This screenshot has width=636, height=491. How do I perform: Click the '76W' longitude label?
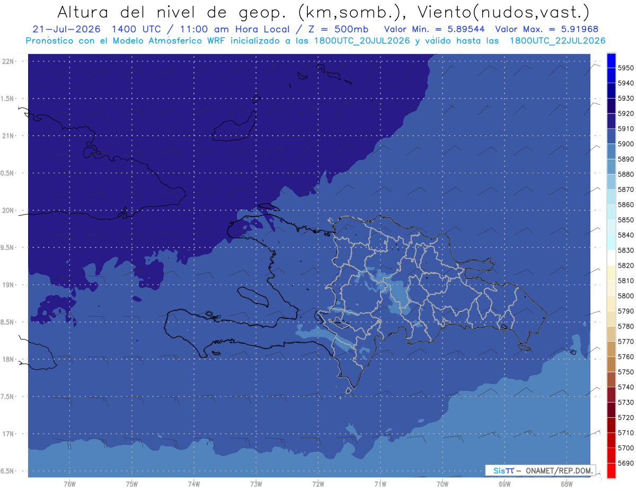tap(69, 484)
